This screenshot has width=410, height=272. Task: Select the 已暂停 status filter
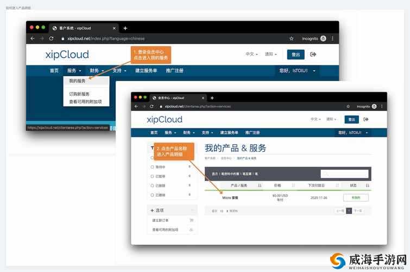[x=152, y=176]
